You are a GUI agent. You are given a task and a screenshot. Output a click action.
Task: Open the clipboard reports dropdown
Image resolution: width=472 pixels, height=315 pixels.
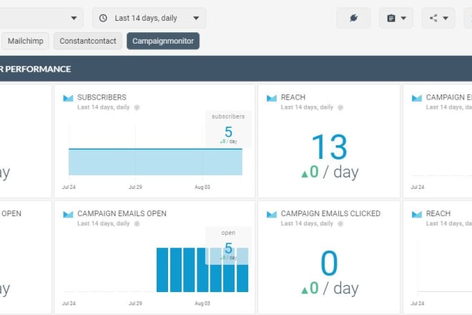point(396,18)
